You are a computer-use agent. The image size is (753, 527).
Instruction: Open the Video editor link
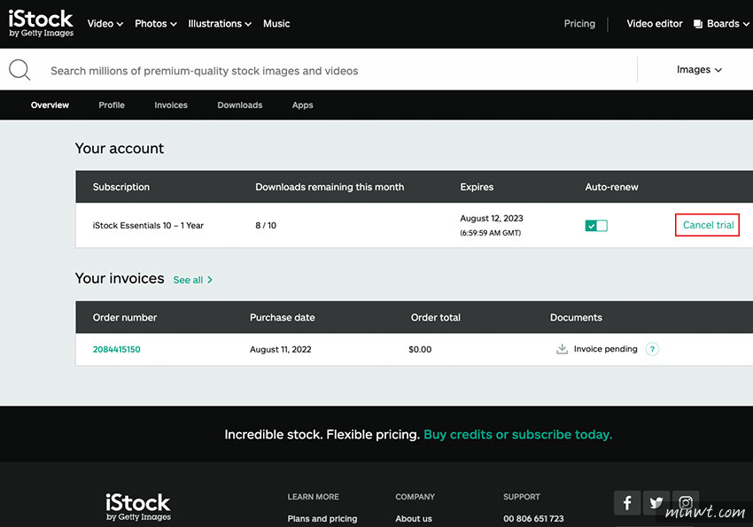pyautogui.click(x=654, y=24)
